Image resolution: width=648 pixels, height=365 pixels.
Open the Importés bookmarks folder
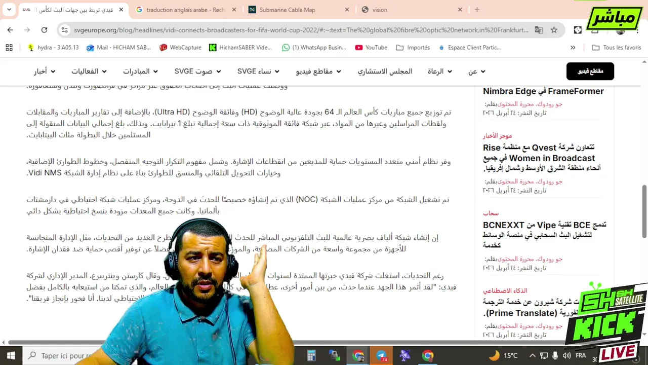[x=413, y=47]
